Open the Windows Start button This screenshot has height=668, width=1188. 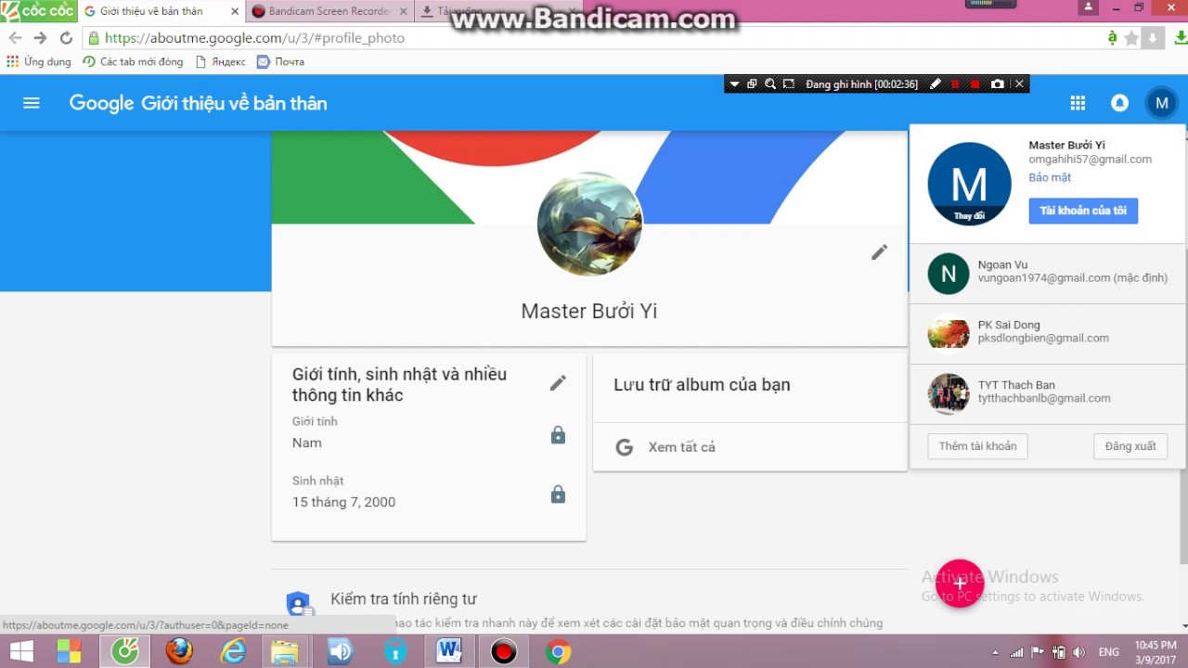click(21, 651)
